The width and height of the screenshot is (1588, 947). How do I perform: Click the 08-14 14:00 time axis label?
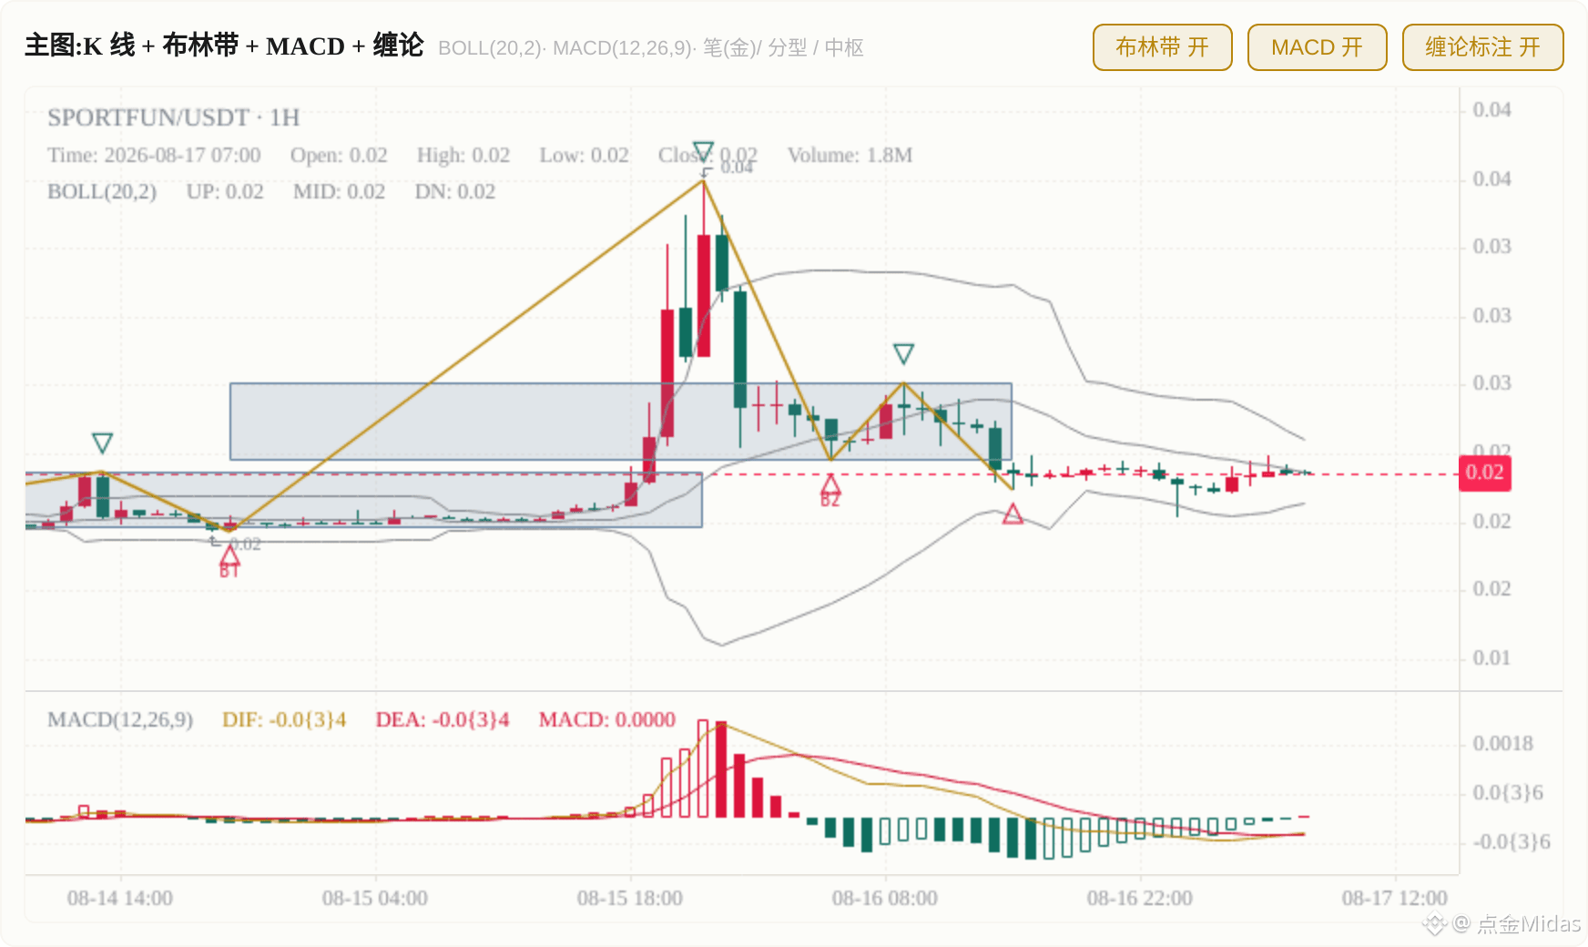pyautogui.click(x=120, y=898)
